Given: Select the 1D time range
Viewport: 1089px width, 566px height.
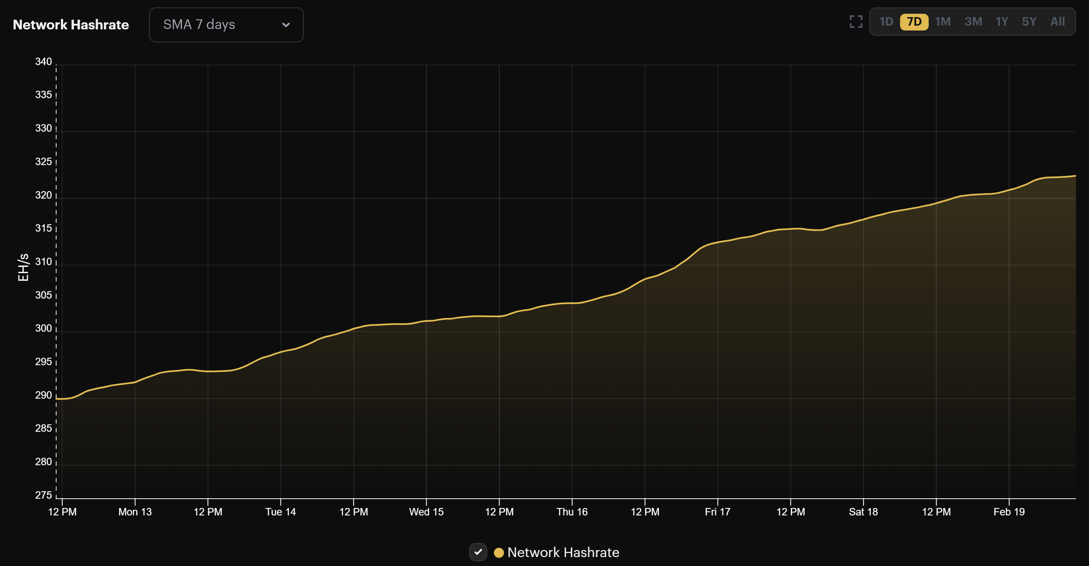Looking at the screenshot, I should tap(886, 22).
